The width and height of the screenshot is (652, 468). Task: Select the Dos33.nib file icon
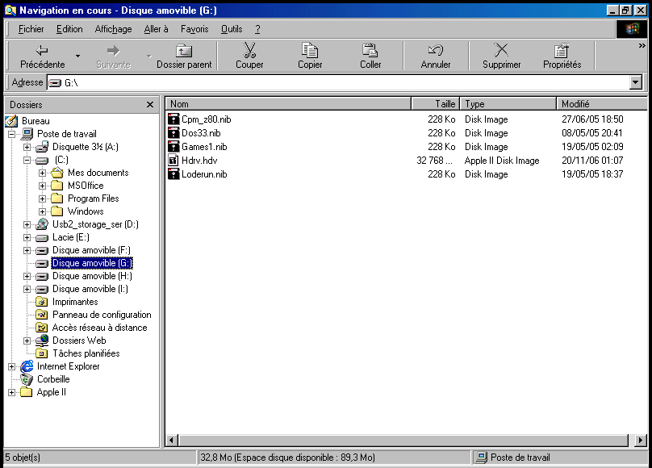point(173,133)
